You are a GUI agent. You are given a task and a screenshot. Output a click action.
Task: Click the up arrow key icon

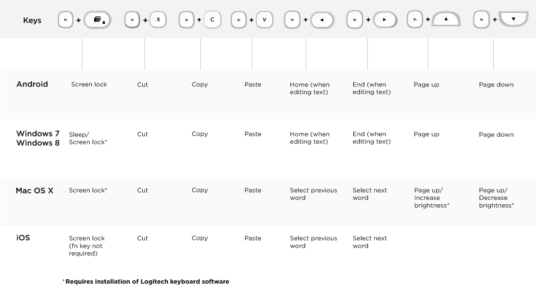tap(446, 19)
